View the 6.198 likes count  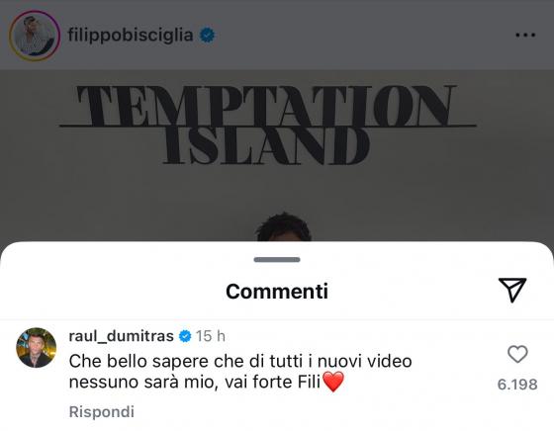(x=517, y=385)
